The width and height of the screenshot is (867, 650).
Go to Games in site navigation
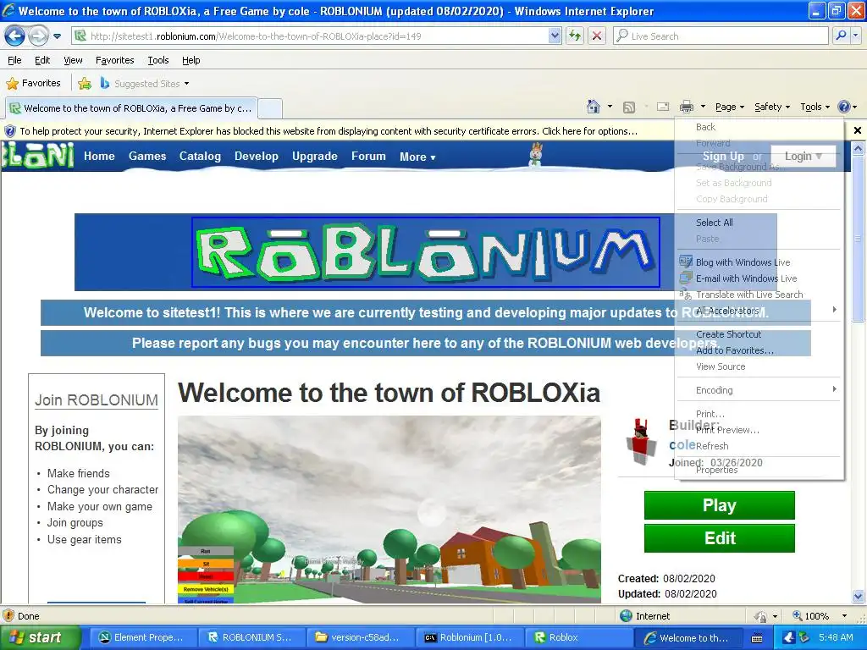tap(147, 157)
